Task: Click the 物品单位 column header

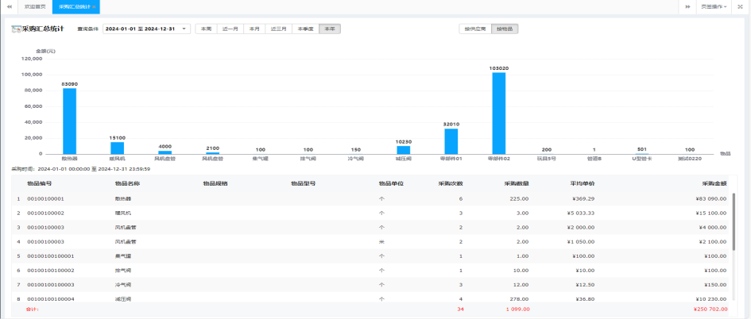Action: pos(391,183)
